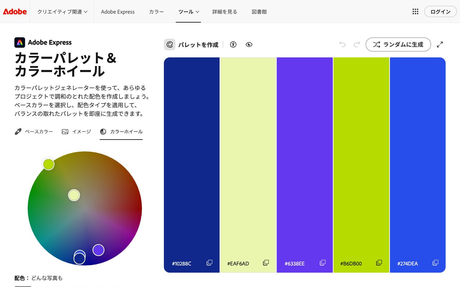Copy hex code #EAF6AD with copy icon
460x287 pixels.
[x=266, y=263]
